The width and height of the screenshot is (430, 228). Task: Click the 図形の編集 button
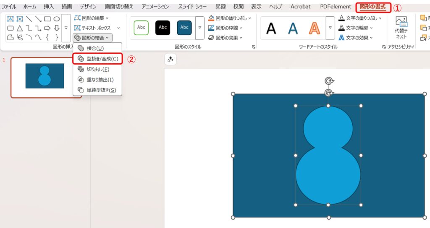[92, 18]
